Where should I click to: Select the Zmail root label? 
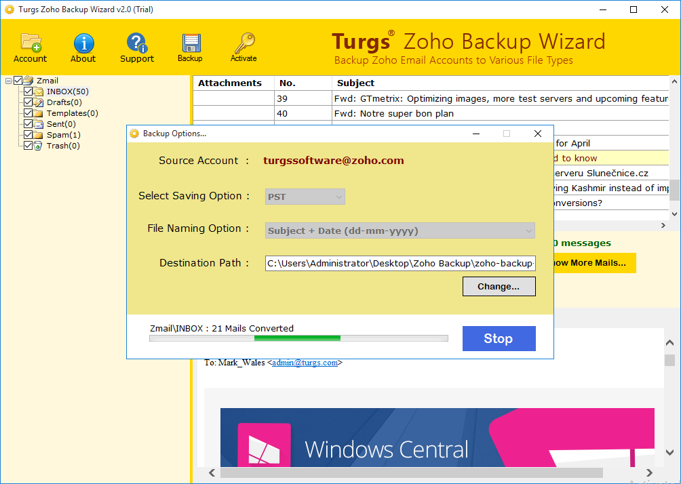(x=47, y=81)
